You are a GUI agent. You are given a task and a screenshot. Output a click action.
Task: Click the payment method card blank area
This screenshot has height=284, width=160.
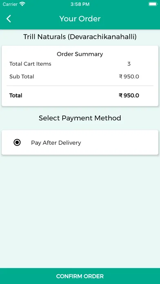[120, 142]
